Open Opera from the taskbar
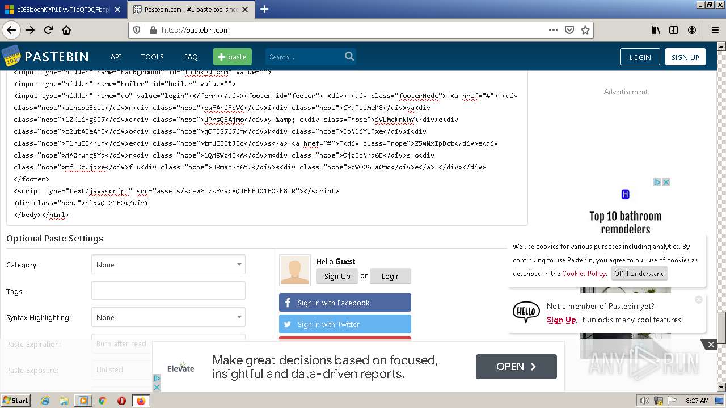The height and width of the screenshot is (408, 726). click(x=121, y=401)
